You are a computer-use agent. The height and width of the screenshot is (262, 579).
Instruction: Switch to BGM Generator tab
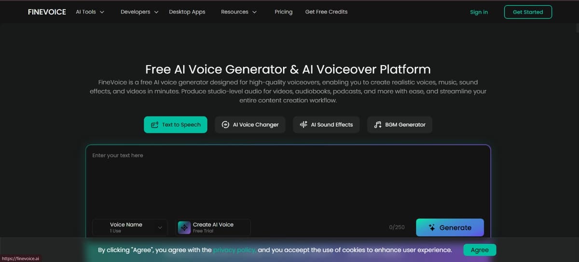click(400, 125)
